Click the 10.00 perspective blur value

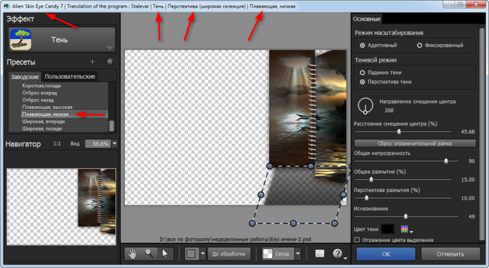[x=468, y=198]
